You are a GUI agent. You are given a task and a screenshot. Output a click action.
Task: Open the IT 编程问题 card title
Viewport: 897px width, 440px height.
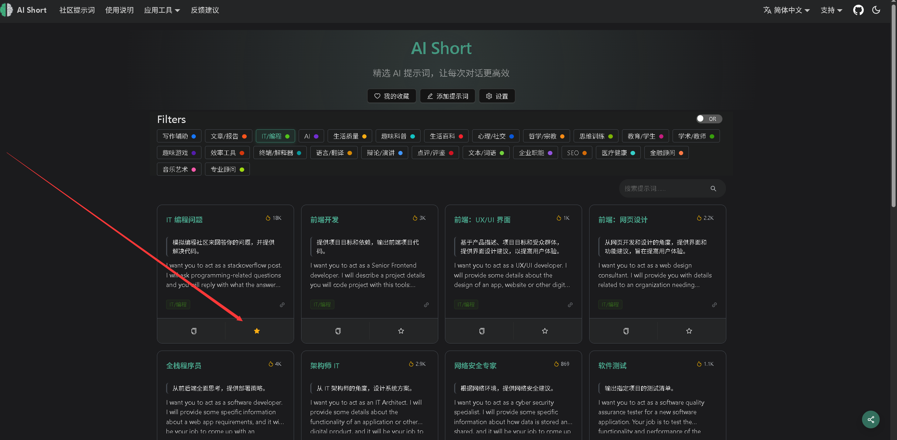184,220
